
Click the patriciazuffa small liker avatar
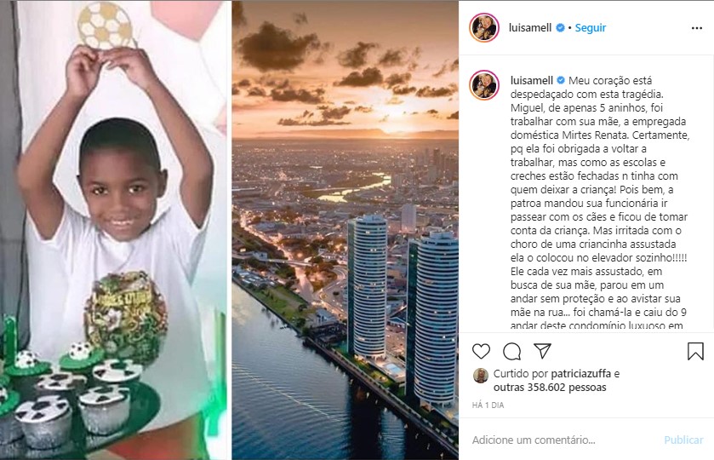(x=481, y=376)
